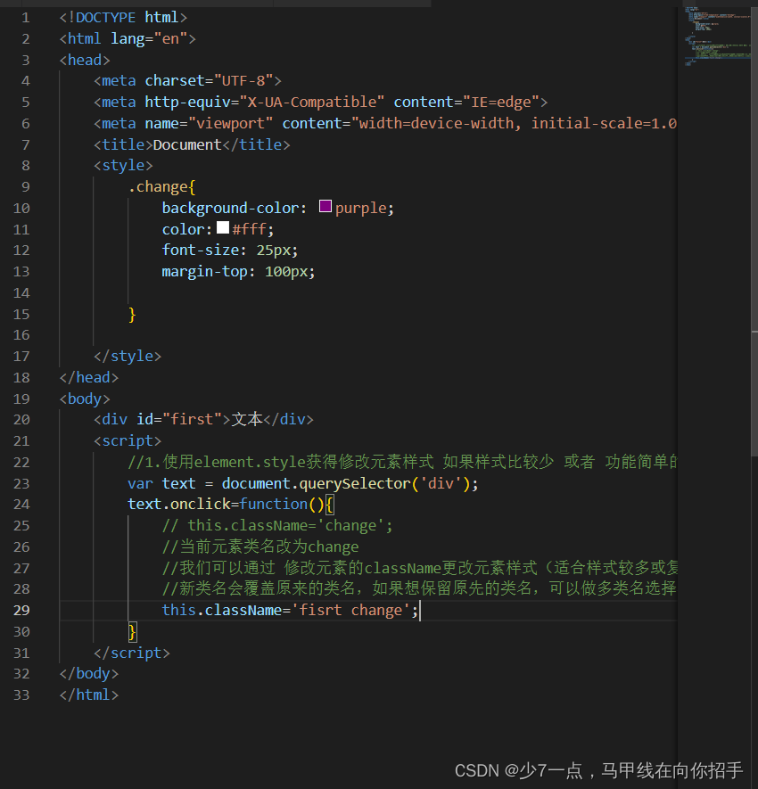Click the viewport meta name value
Screen dimensions: 758x789
point(230,124)
